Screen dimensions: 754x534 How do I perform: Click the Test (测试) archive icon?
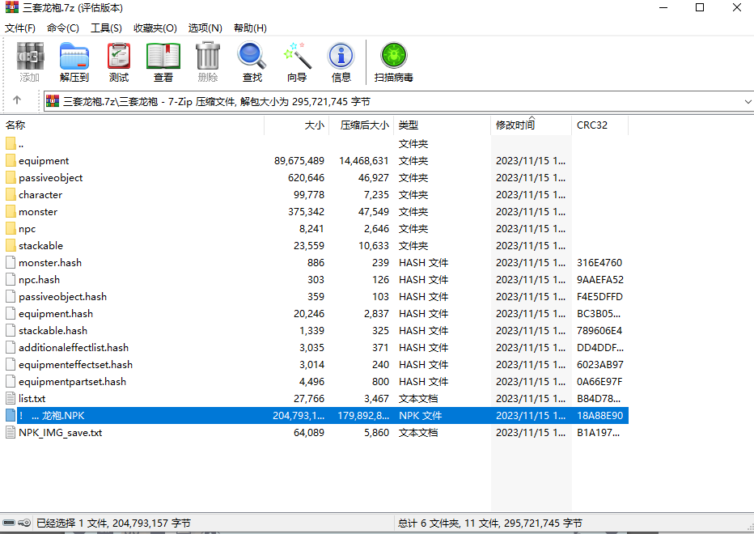point(119,57)
